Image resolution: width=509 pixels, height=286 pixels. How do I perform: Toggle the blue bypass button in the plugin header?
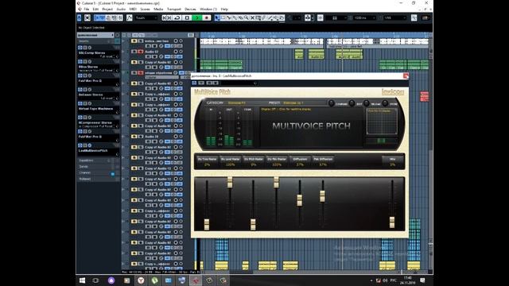[x=194, y=83]
